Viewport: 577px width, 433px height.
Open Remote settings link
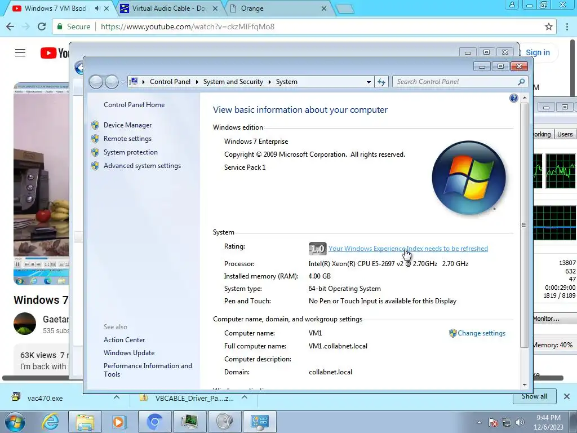127,139
